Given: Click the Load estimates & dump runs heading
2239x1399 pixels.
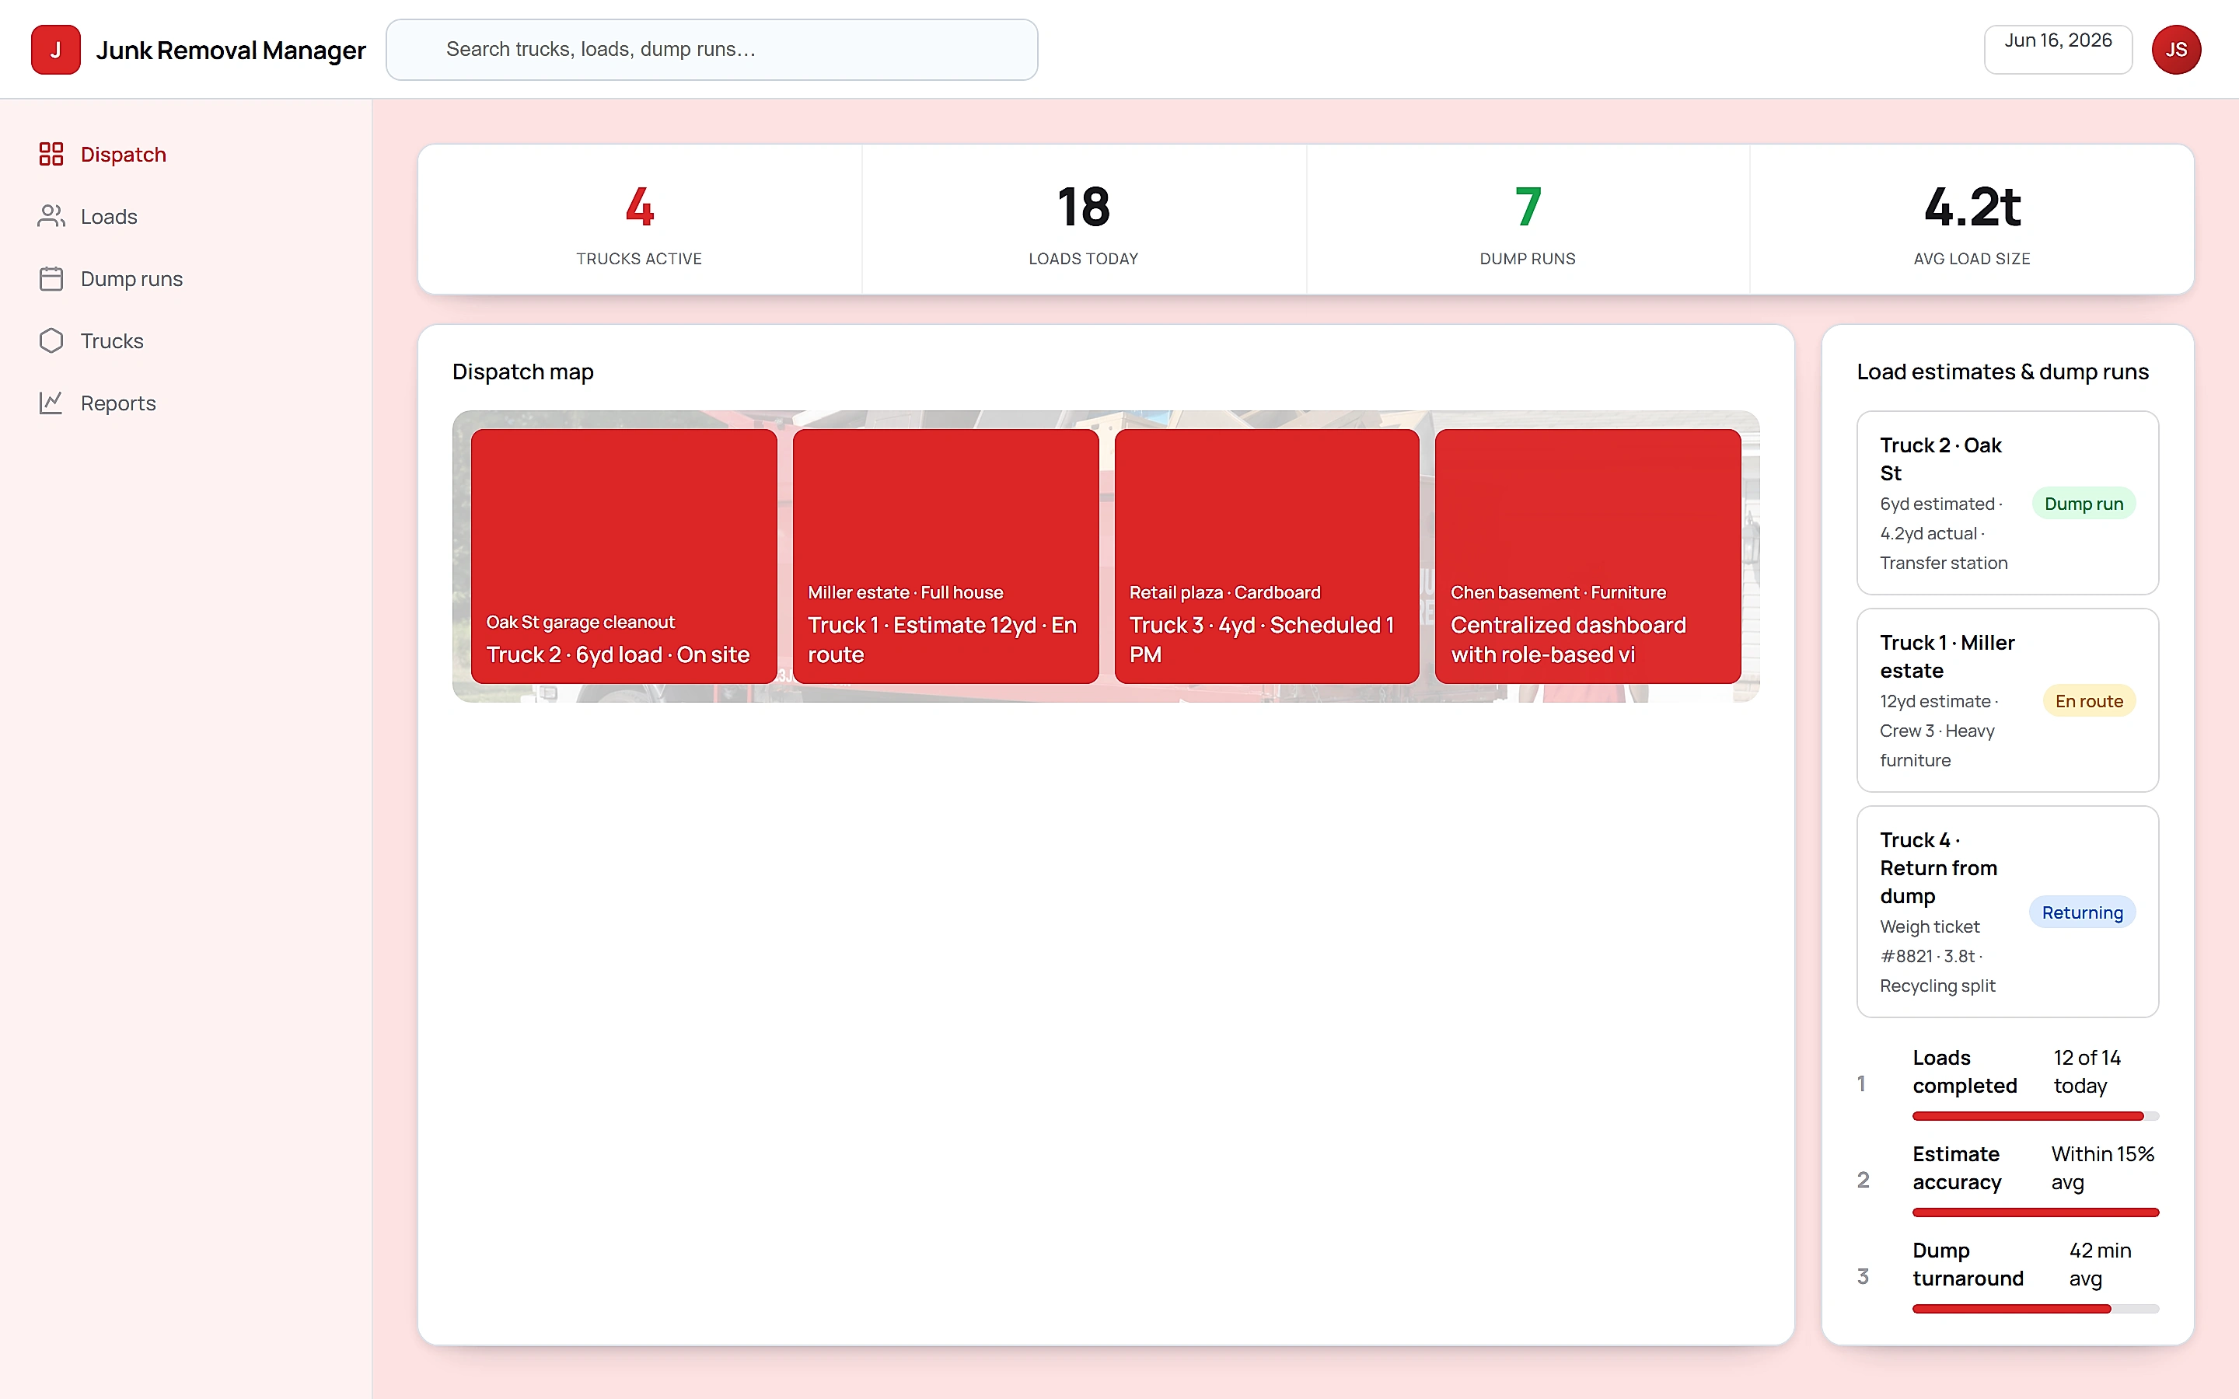Looking at the screenshot, I should 2002,371.
